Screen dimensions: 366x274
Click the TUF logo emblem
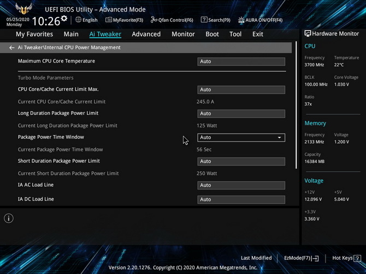pos(23,8)
